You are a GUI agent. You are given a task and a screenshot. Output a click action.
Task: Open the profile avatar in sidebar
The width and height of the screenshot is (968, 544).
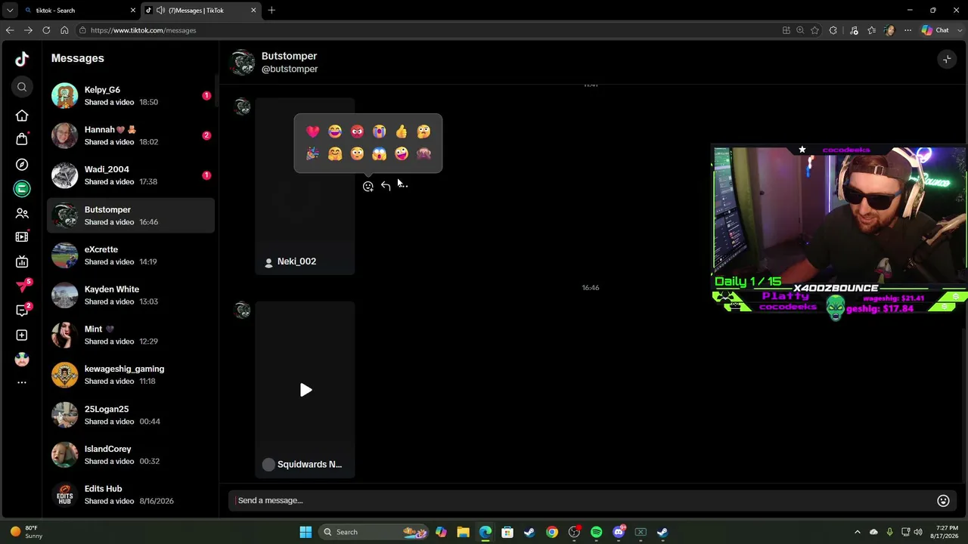coord(22,359)
